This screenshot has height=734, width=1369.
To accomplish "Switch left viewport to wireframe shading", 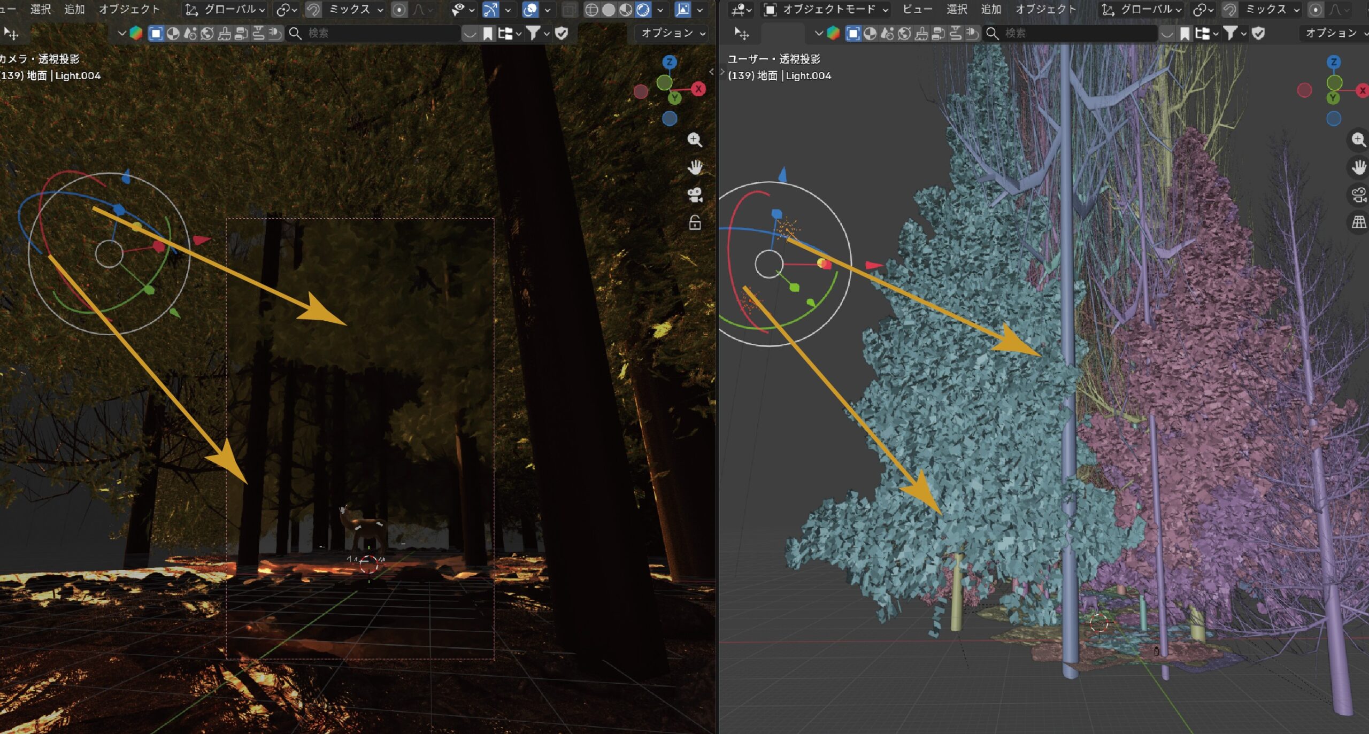I will (591, 10).
